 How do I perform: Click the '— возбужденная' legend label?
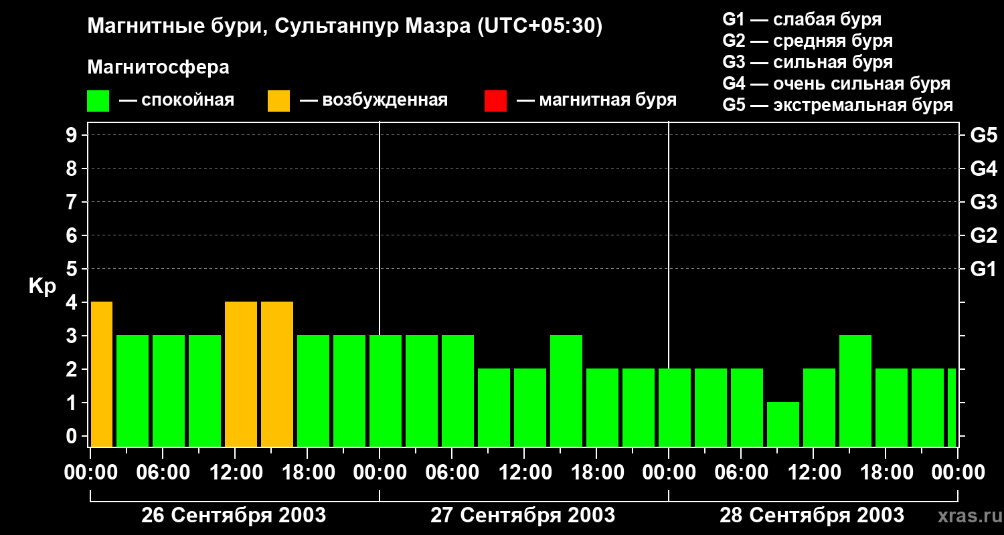coord(373,101)
